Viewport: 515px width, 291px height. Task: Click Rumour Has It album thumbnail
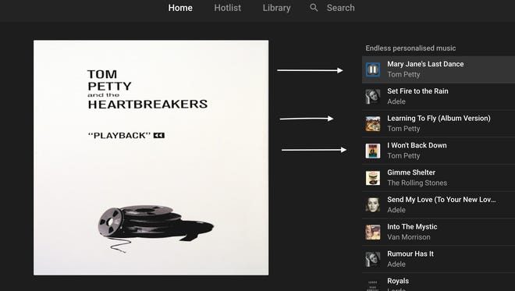373,259
